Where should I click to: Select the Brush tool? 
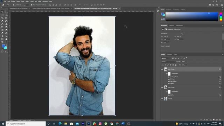coord(2,24)
